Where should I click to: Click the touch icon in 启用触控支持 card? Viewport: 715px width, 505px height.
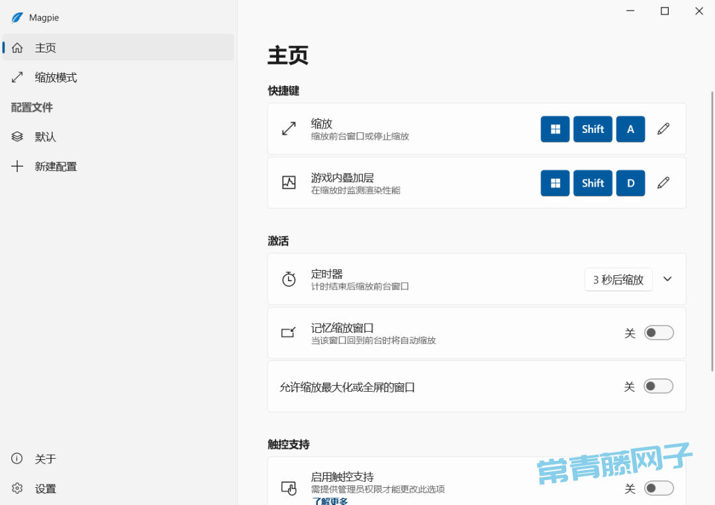(x=289, y=488)
